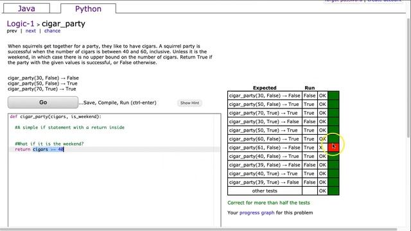The height and width of the screenshot is (231, 411).
Task: Click the Show Hint button
Action: [x=189, y=103]
